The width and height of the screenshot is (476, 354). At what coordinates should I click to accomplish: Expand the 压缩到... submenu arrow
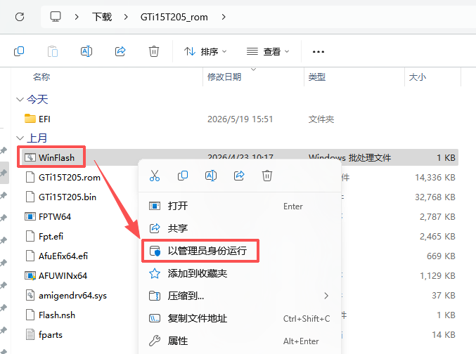point(326,296)
